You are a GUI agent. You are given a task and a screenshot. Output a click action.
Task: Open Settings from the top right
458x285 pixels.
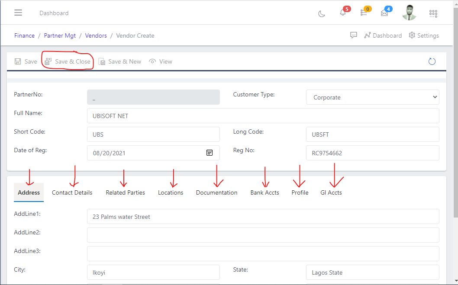423,35
